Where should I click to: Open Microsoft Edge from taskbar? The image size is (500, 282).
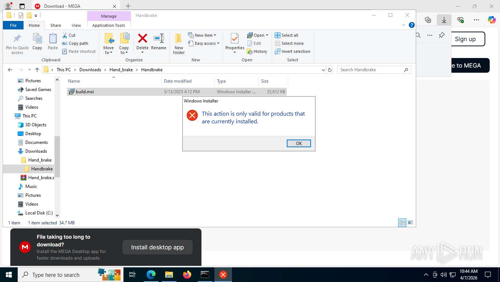point(151,275)
